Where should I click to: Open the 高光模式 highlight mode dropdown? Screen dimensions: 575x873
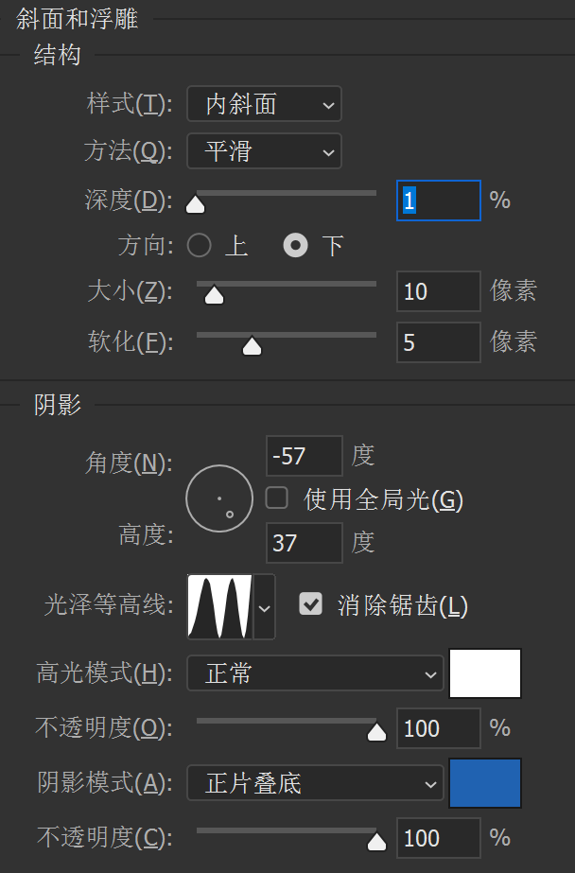(315, 674)
